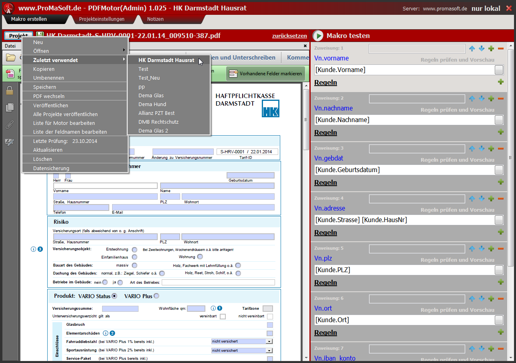The width and height of the screenshot is (516, 363).
Task: Select the VARIO Status radio button
Action: tap(114, 296)
